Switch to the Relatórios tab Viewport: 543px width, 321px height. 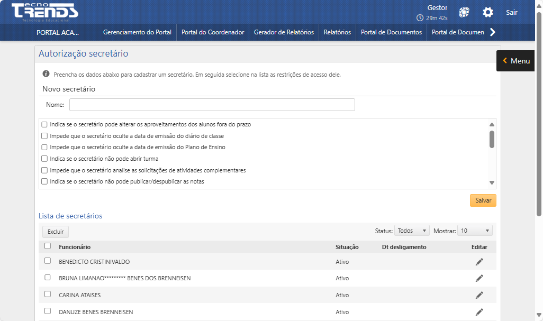coord(337,32)
